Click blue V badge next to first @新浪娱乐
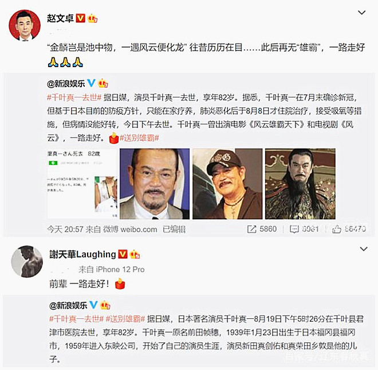 pos(91,83)
